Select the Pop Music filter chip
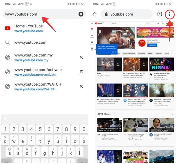The height and width of the screenshot is (164, 177). [x=159, y=53]
